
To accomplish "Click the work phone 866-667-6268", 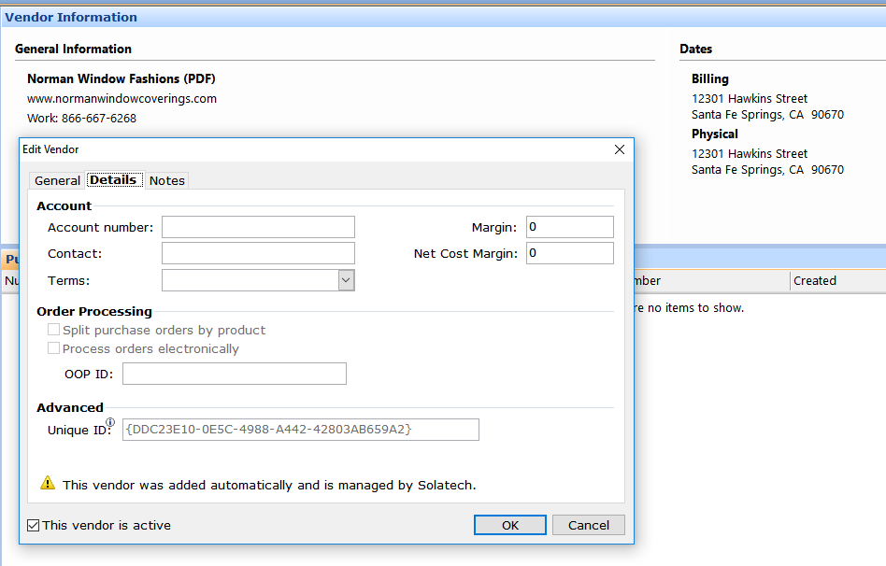I will 99,118.
